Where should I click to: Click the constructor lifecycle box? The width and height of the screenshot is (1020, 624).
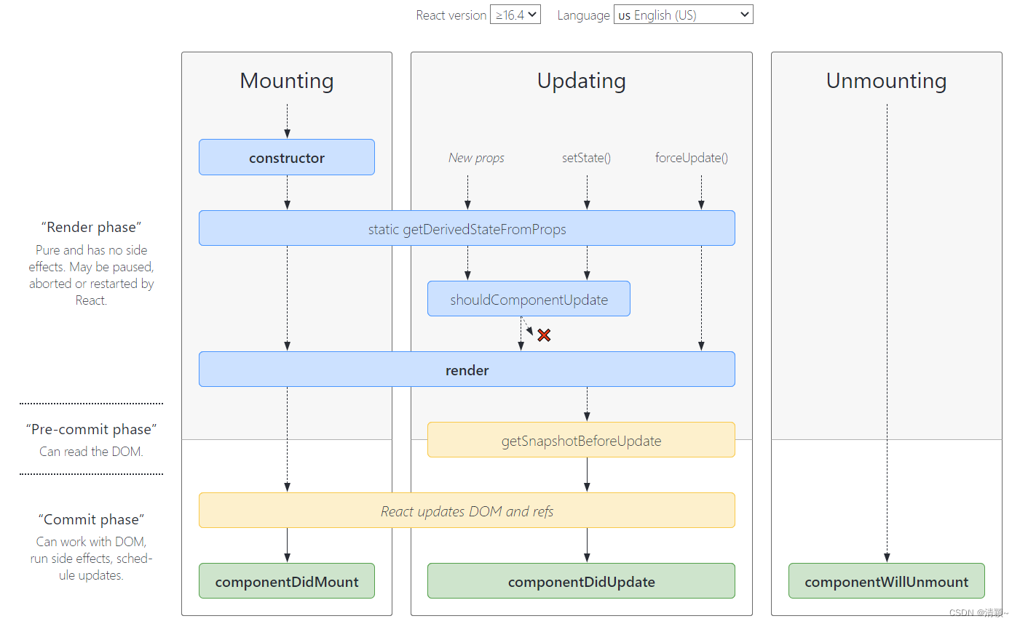pyautogui.click(x=287, y=157)
